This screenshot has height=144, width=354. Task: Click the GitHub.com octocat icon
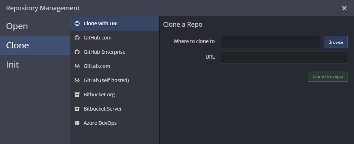[x=77, y=38]
